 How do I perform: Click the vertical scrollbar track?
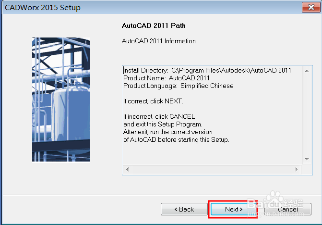click(x=307, y=115)
